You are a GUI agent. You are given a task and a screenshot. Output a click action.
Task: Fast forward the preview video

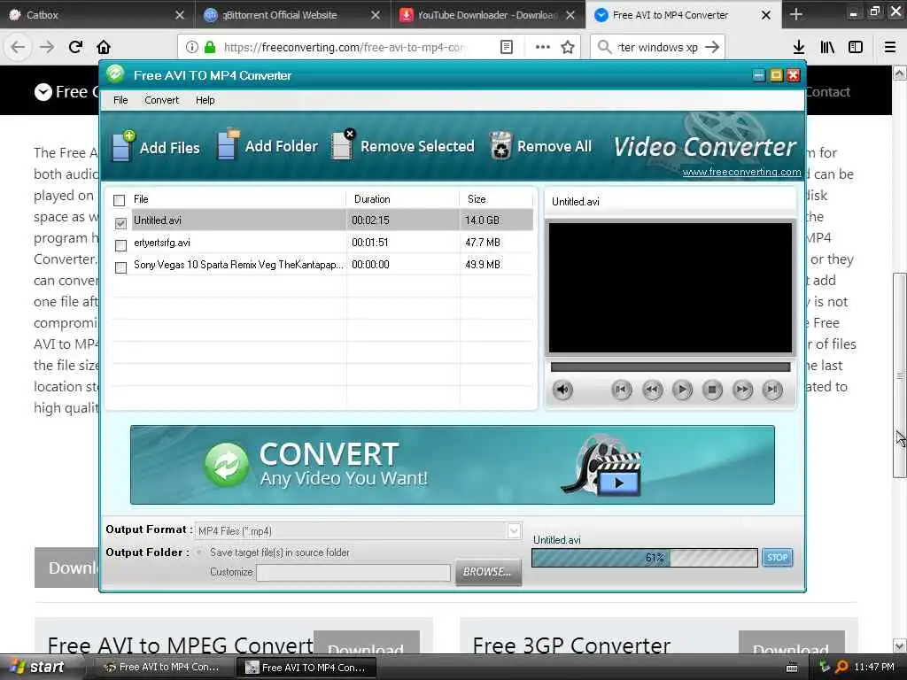click(743, 390)
